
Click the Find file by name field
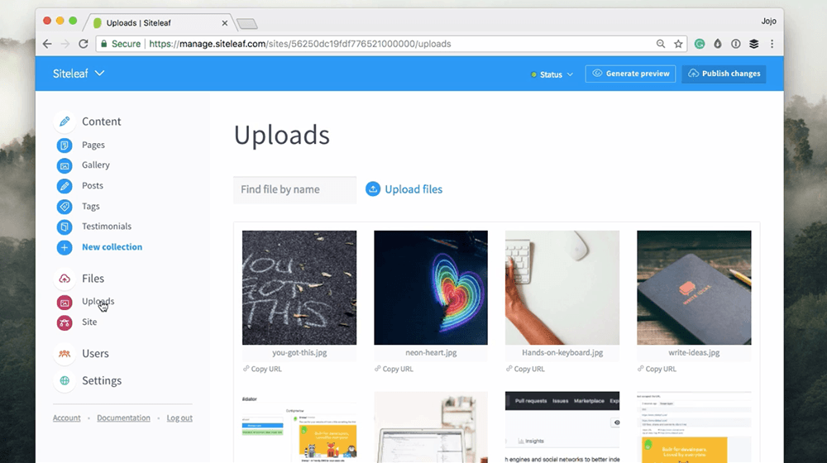295,189
